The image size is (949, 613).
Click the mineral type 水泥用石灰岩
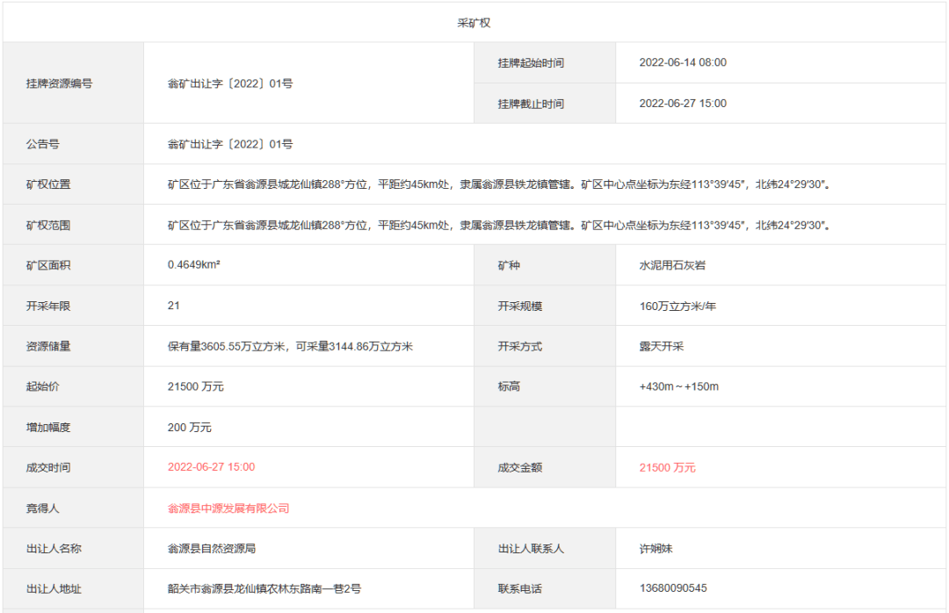point(672,265)
